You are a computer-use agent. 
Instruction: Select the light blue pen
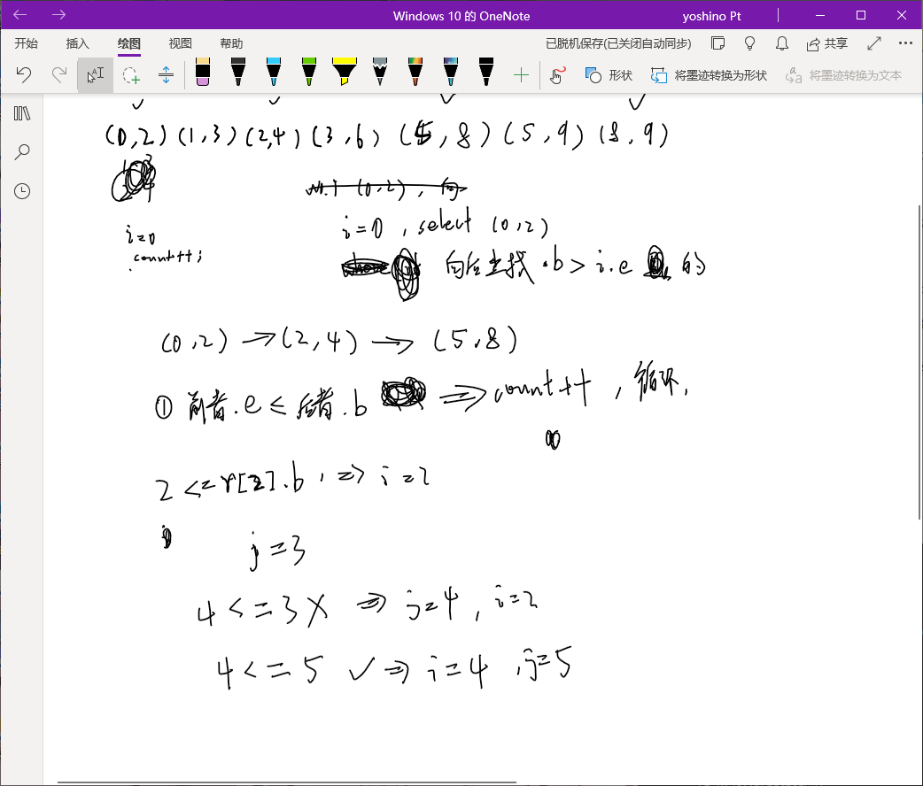coord(273,74)
